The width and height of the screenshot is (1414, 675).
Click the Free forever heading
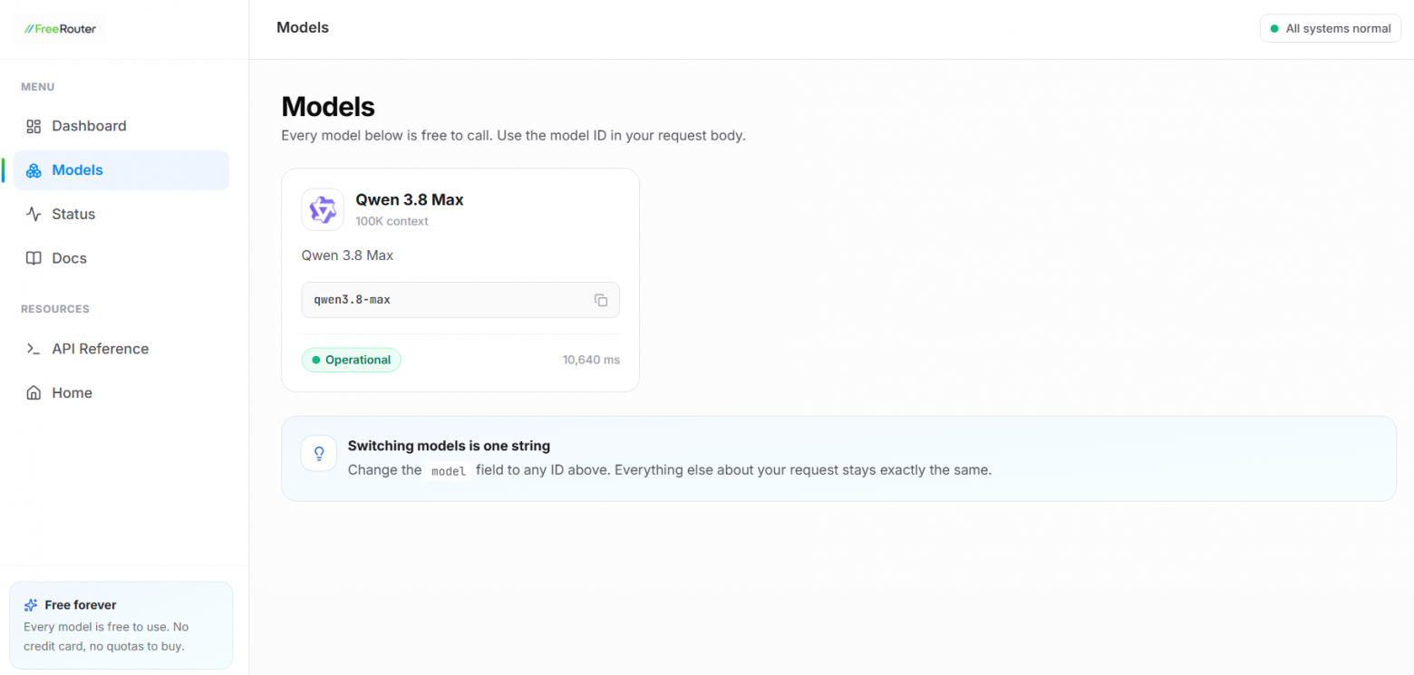coord(81,605)
